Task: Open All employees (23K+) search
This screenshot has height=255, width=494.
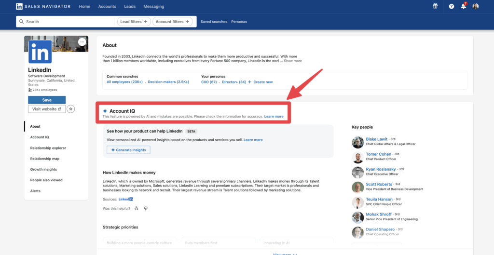Action: point(125,82)
